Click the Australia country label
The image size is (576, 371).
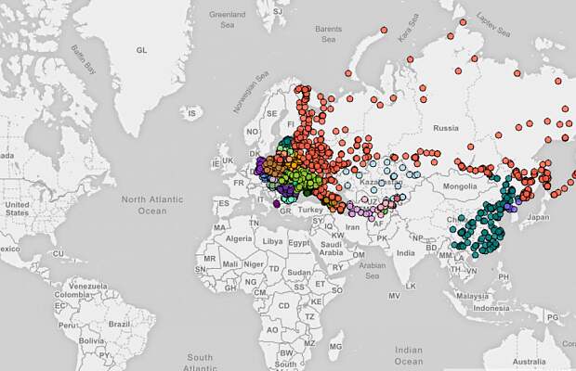(529, 362)
